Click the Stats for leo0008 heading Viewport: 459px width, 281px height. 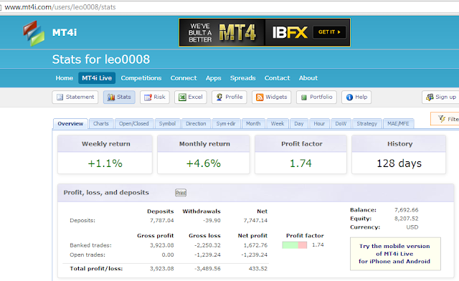[101, 59]
